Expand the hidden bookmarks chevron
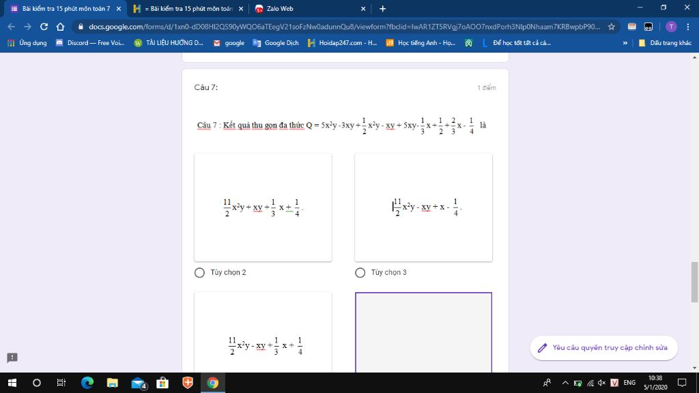The image size is (699, 393). coord(625,43)
